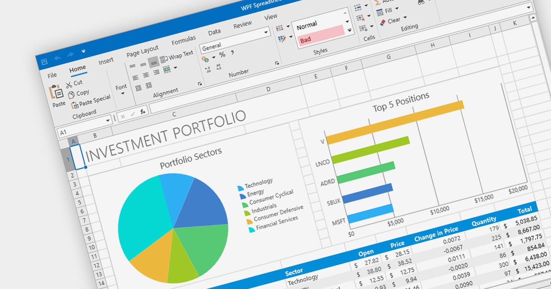551x289 pixels.
Task: Toggle center text alignment
Action: click(146, 75)
